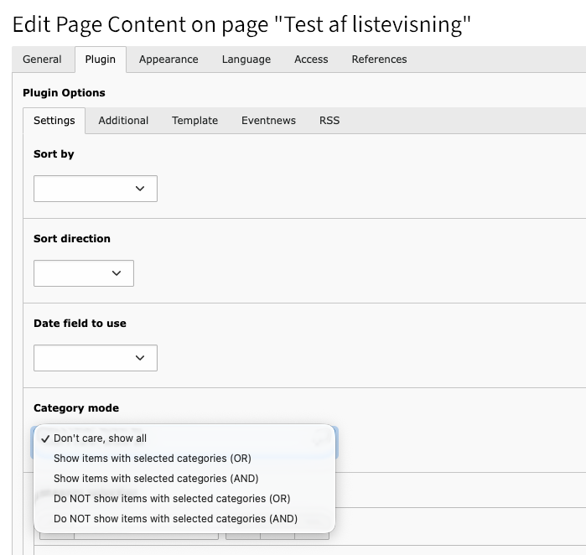Viewport: 586px width, 555px height.
Task: Go to the Language tab
Action: (246, 60)
